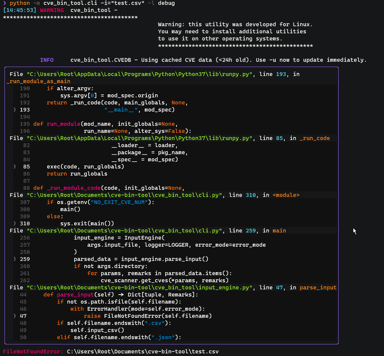Click the prompt arrow before python
The image size is (384, 356).
point(4,3)
